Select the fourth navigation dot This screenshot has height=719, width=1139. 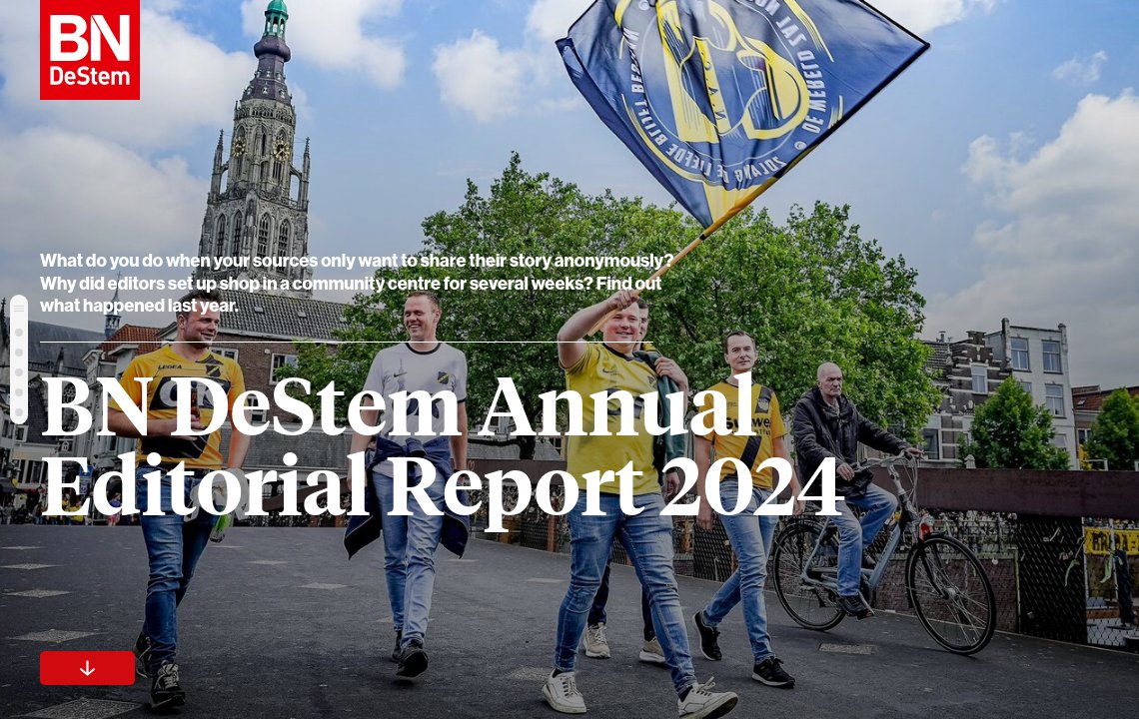click(x=19, y=391)
